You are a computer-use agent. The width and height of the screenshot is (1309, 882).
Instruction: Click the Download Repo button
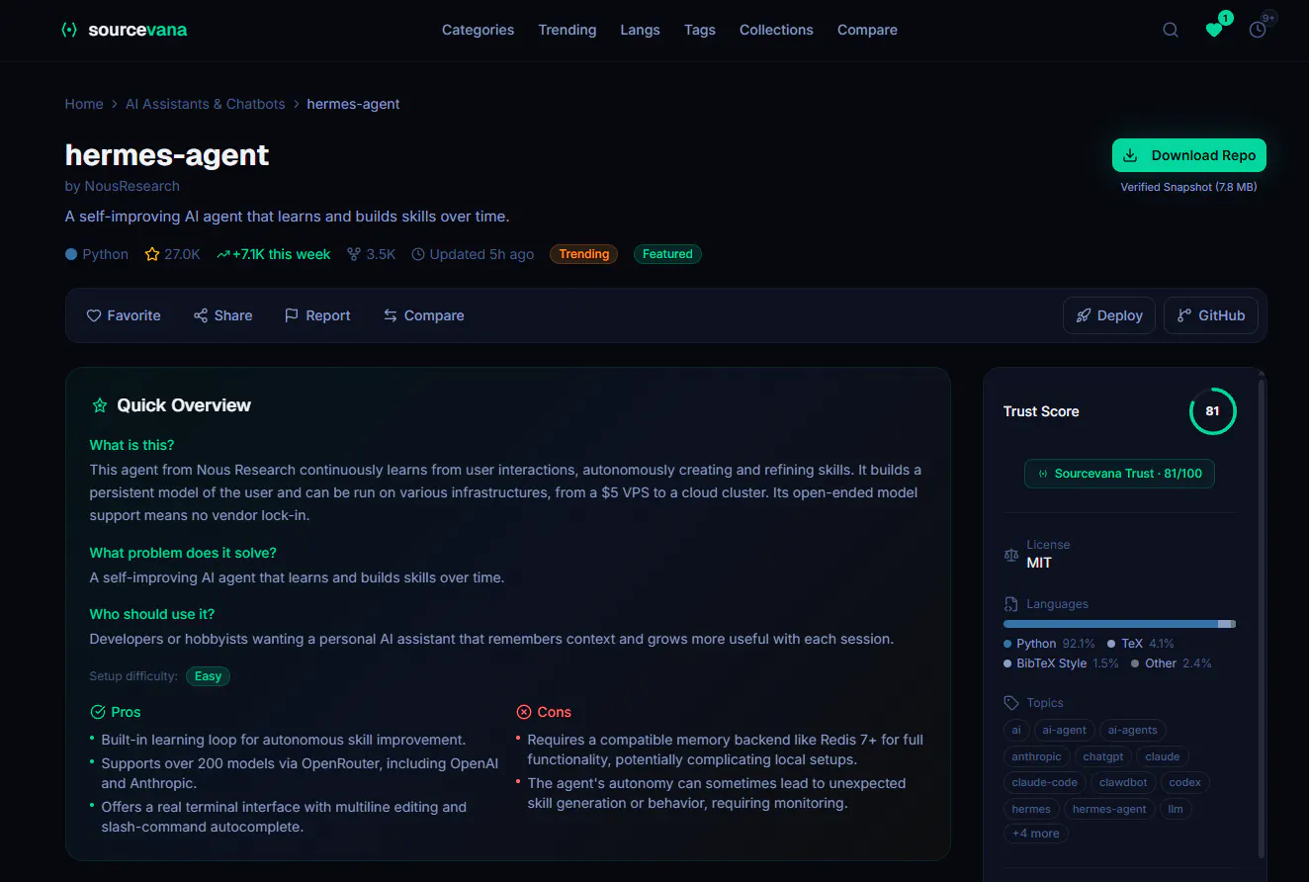point(1189,155)
